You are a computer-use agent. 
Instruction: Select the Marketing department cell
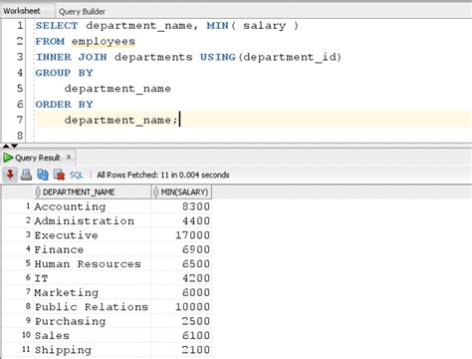(93, 292)
